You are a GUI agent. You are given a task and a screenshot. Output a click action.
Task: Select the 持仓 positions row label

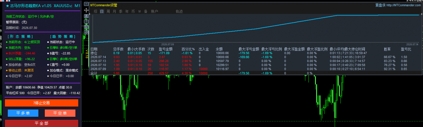pyautogui.click(x=94, y=53)
